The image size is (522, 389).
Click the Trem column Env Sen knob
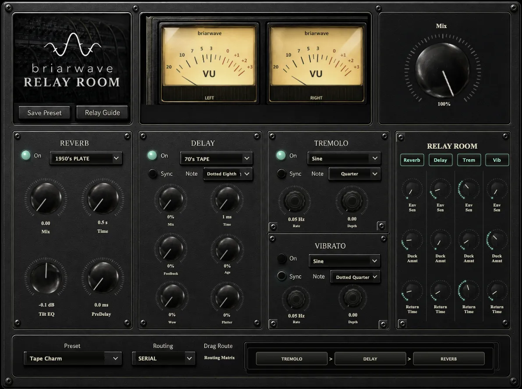tap(469, 189)
